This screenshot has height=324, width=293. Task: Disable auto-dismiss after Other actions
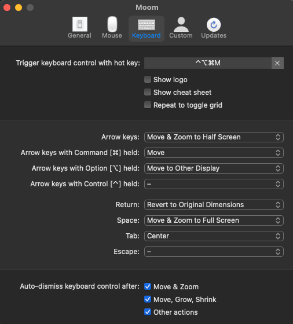pos(148,312)
